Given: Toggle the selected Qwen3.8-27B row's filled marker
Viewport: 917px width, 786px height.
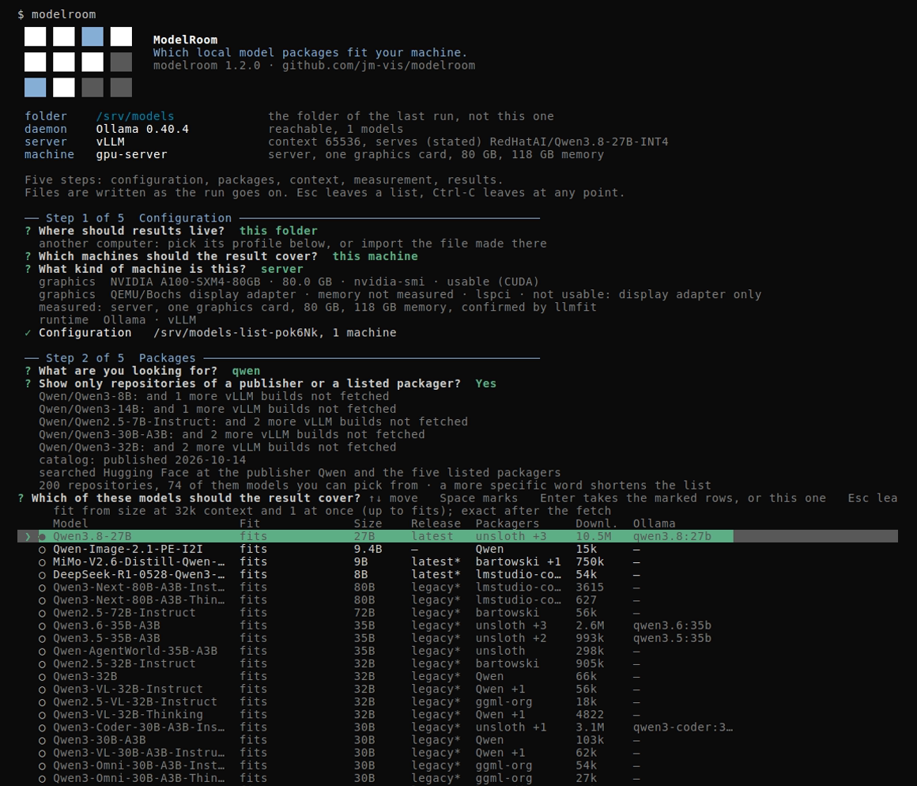Looking at the screenshot, I should pos(42,536).
